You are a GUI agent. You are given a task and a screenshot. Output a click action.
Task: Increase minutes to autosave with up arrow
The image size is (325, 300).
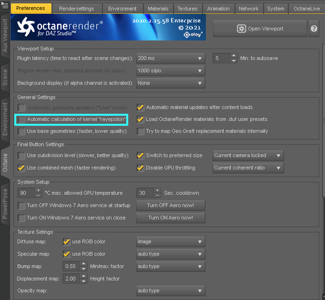click(x=234, y=56)
